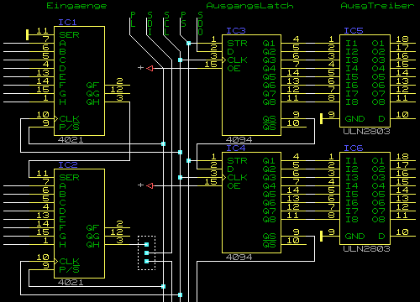
Task: Click the clock triangle on IC3 CLK input
Action: (224, 60)
